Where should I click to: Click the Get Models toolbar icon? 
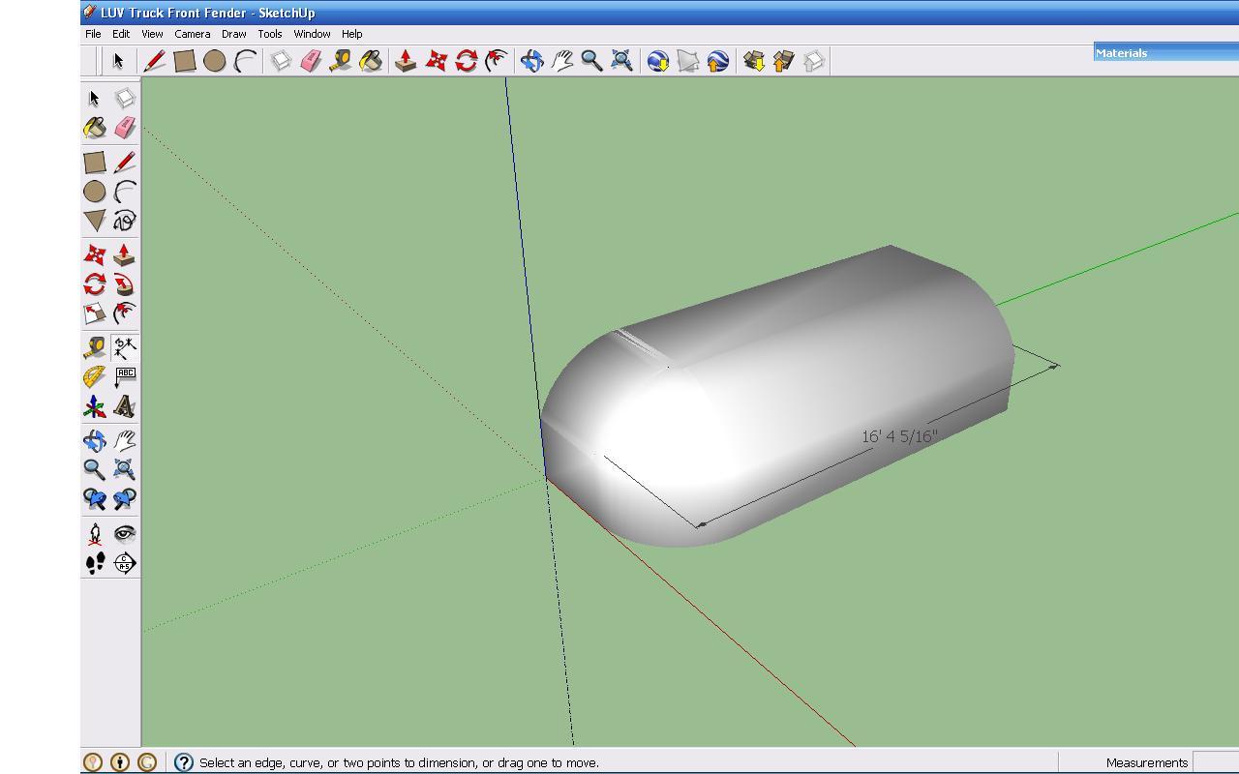(x=753, y=61)
